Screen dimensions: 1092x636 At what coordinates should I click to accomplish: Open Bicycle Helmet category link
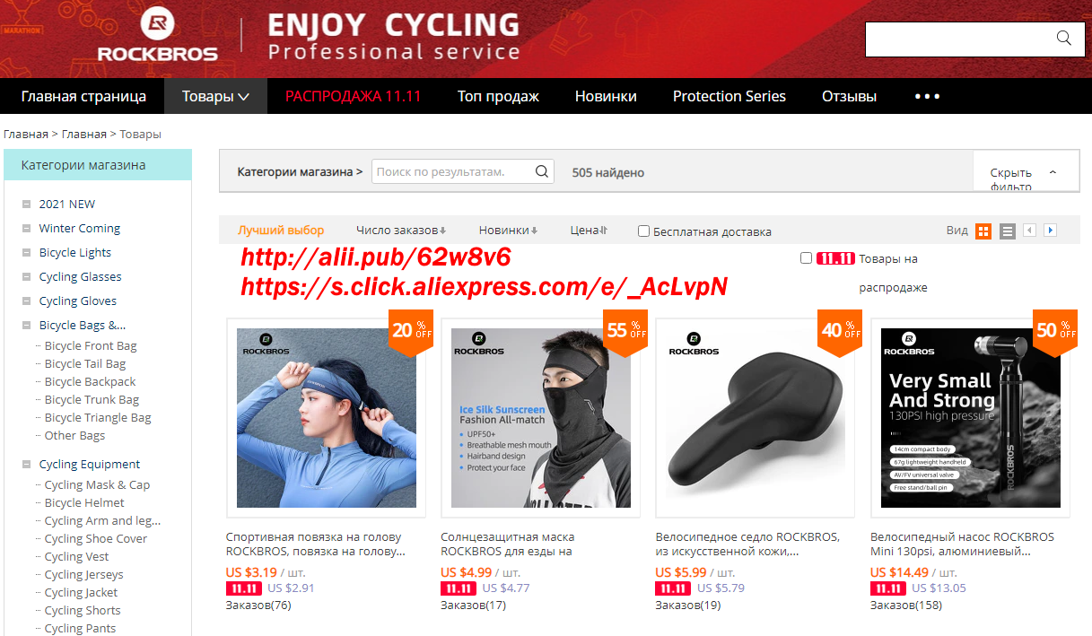(84, 502)
